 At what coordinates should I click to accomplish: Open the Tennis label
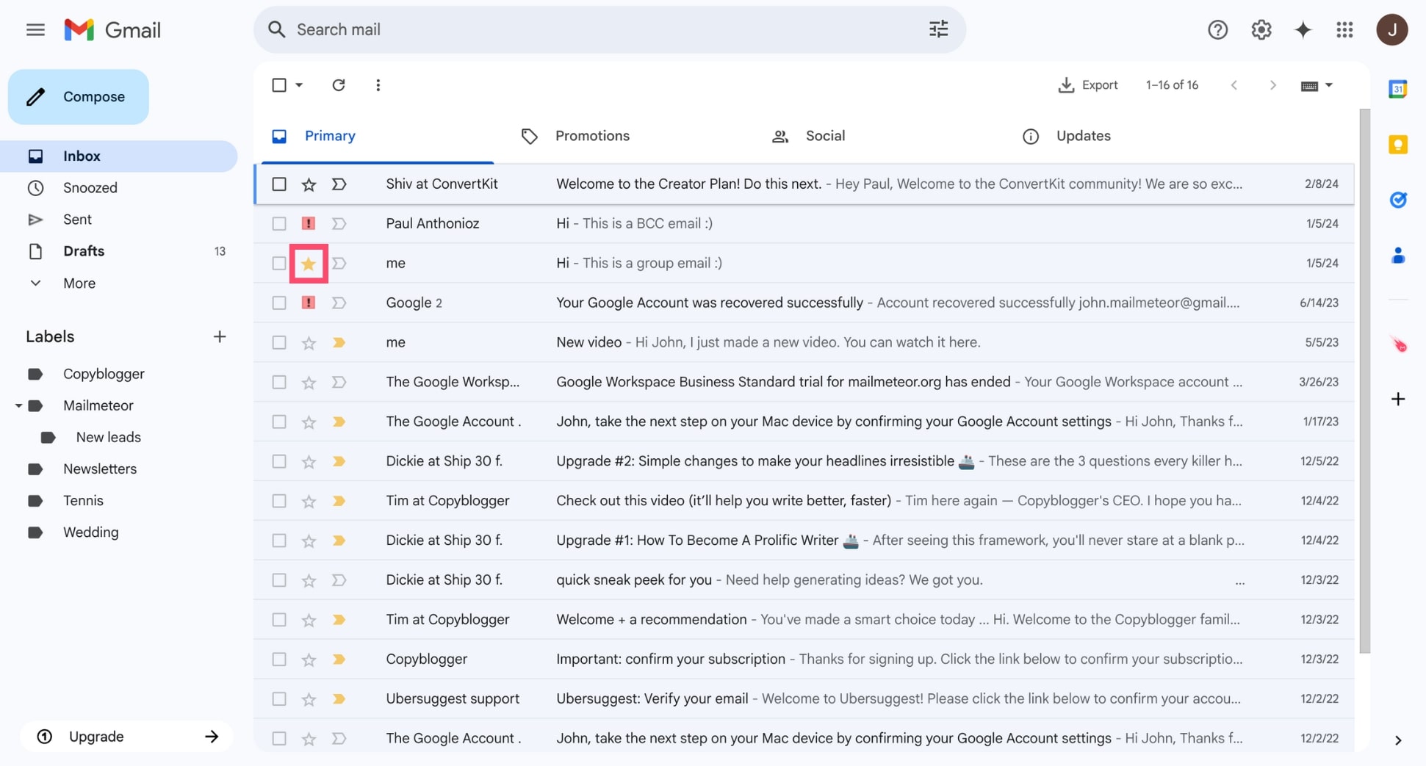[83, 501]
